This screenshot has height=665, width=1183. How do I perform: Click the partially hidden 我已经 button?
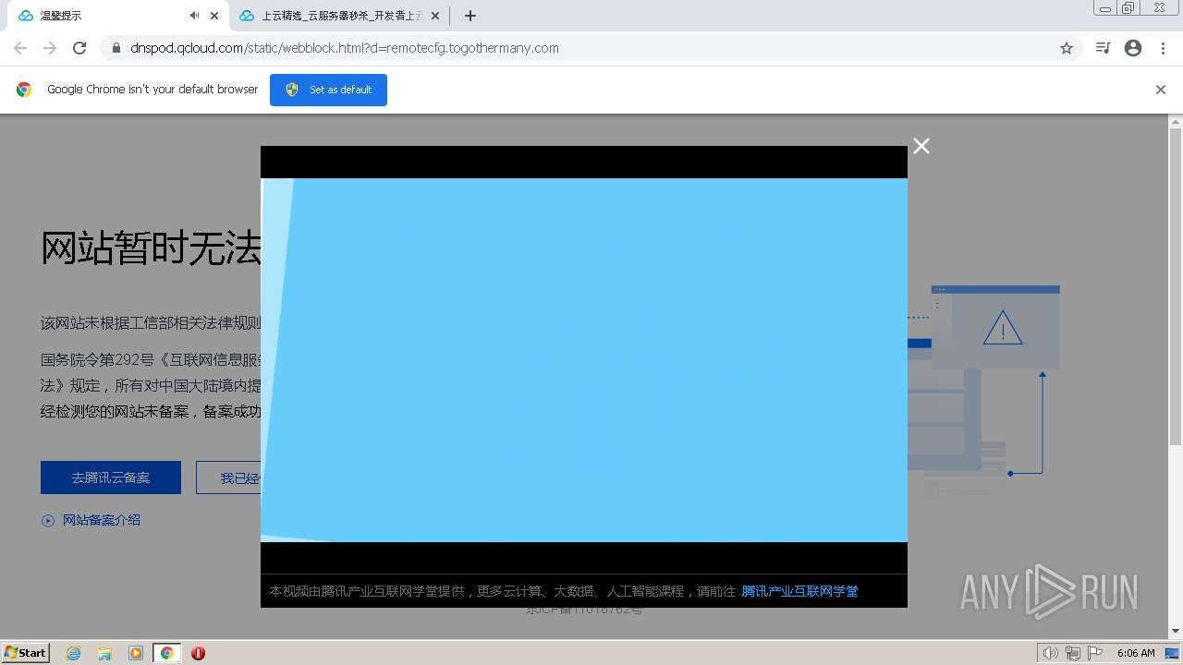tap(229, 478)
